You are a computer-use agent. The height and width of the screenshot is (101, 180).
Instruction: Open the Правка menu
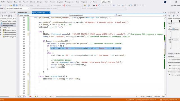click(x=9, y=2)
